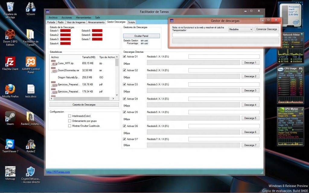
Task: Open the Archivo menu
Action: coord(53,17)
